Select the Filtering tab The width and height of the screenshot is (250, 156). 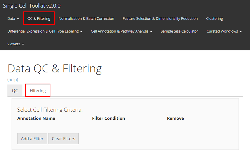tap(38, 91)
